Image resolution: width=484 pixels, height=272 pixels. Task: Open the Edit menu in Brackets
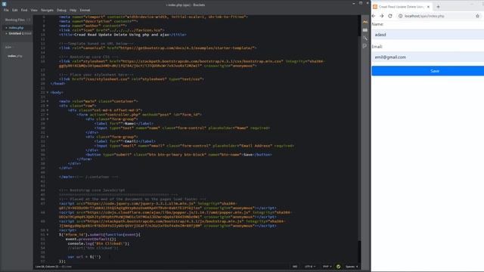[x=15, y=10]
